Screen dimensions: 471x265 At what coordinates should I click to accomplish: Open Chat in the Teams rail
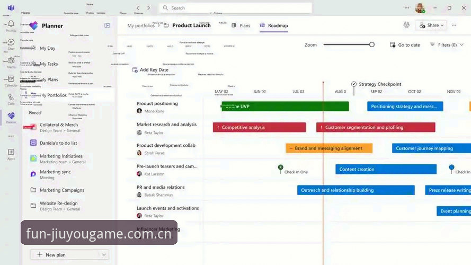[11, 44]
